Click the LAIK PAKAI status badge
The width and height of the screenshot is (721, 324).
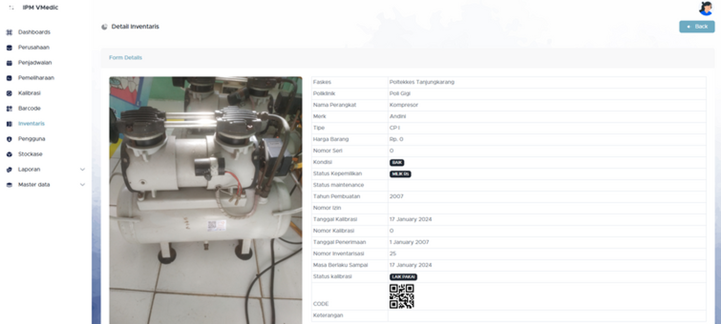point(403,277)
